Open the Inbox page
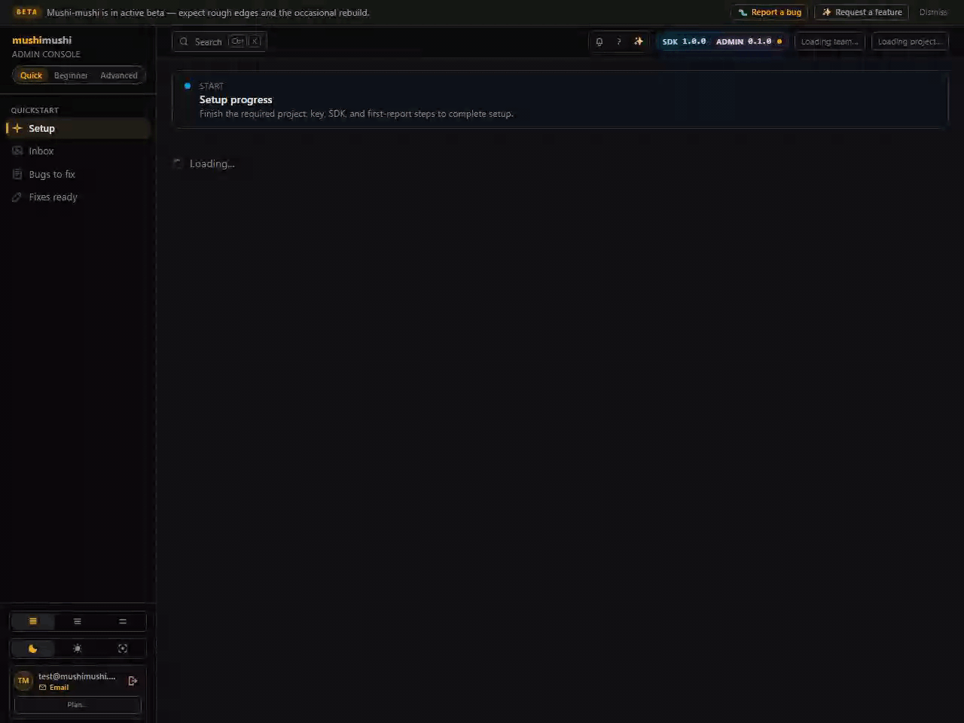The width and height of the screenshot is (964, 723). [78, 151]
